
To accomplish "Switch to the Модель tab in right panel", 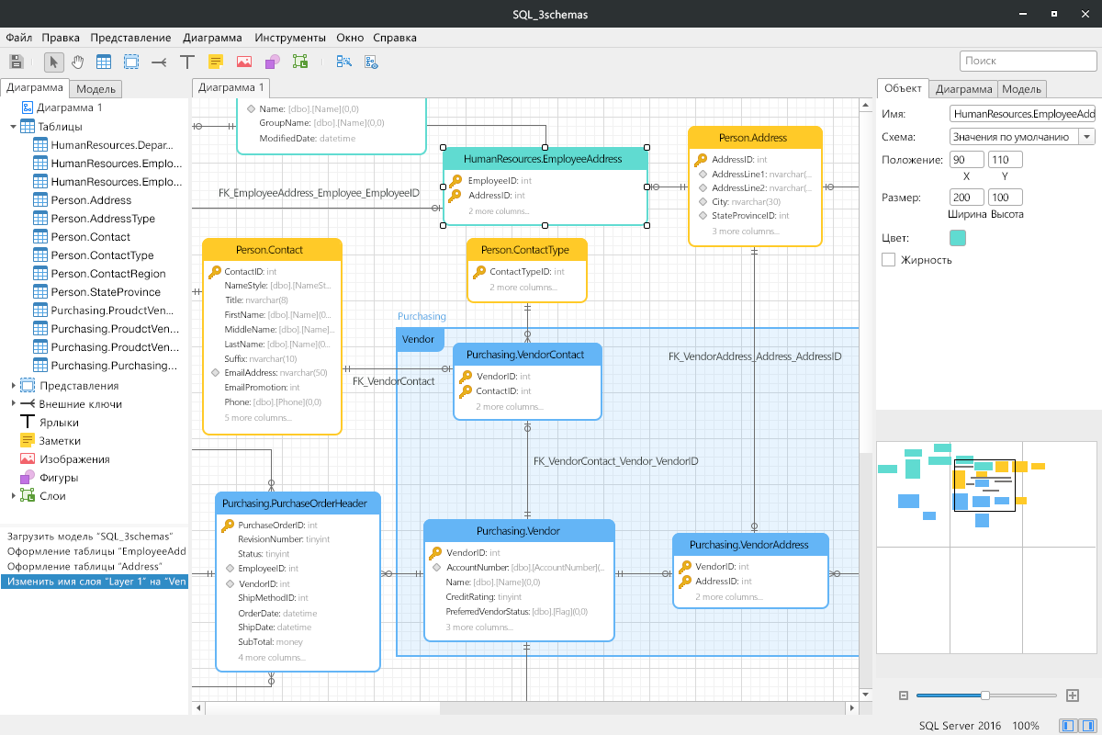I will pyautogui.click(x=1021, y=89).
